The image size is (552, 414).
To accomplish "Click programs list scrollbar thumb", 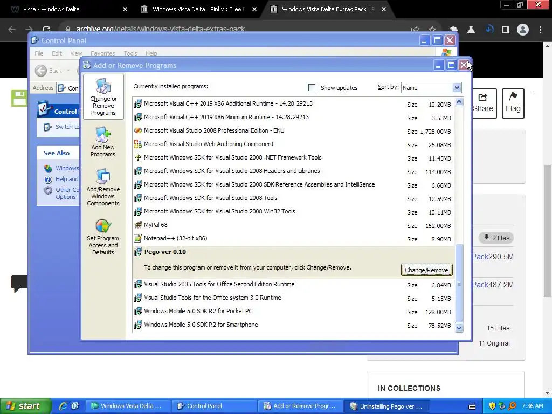I will [x=459, y=284].
